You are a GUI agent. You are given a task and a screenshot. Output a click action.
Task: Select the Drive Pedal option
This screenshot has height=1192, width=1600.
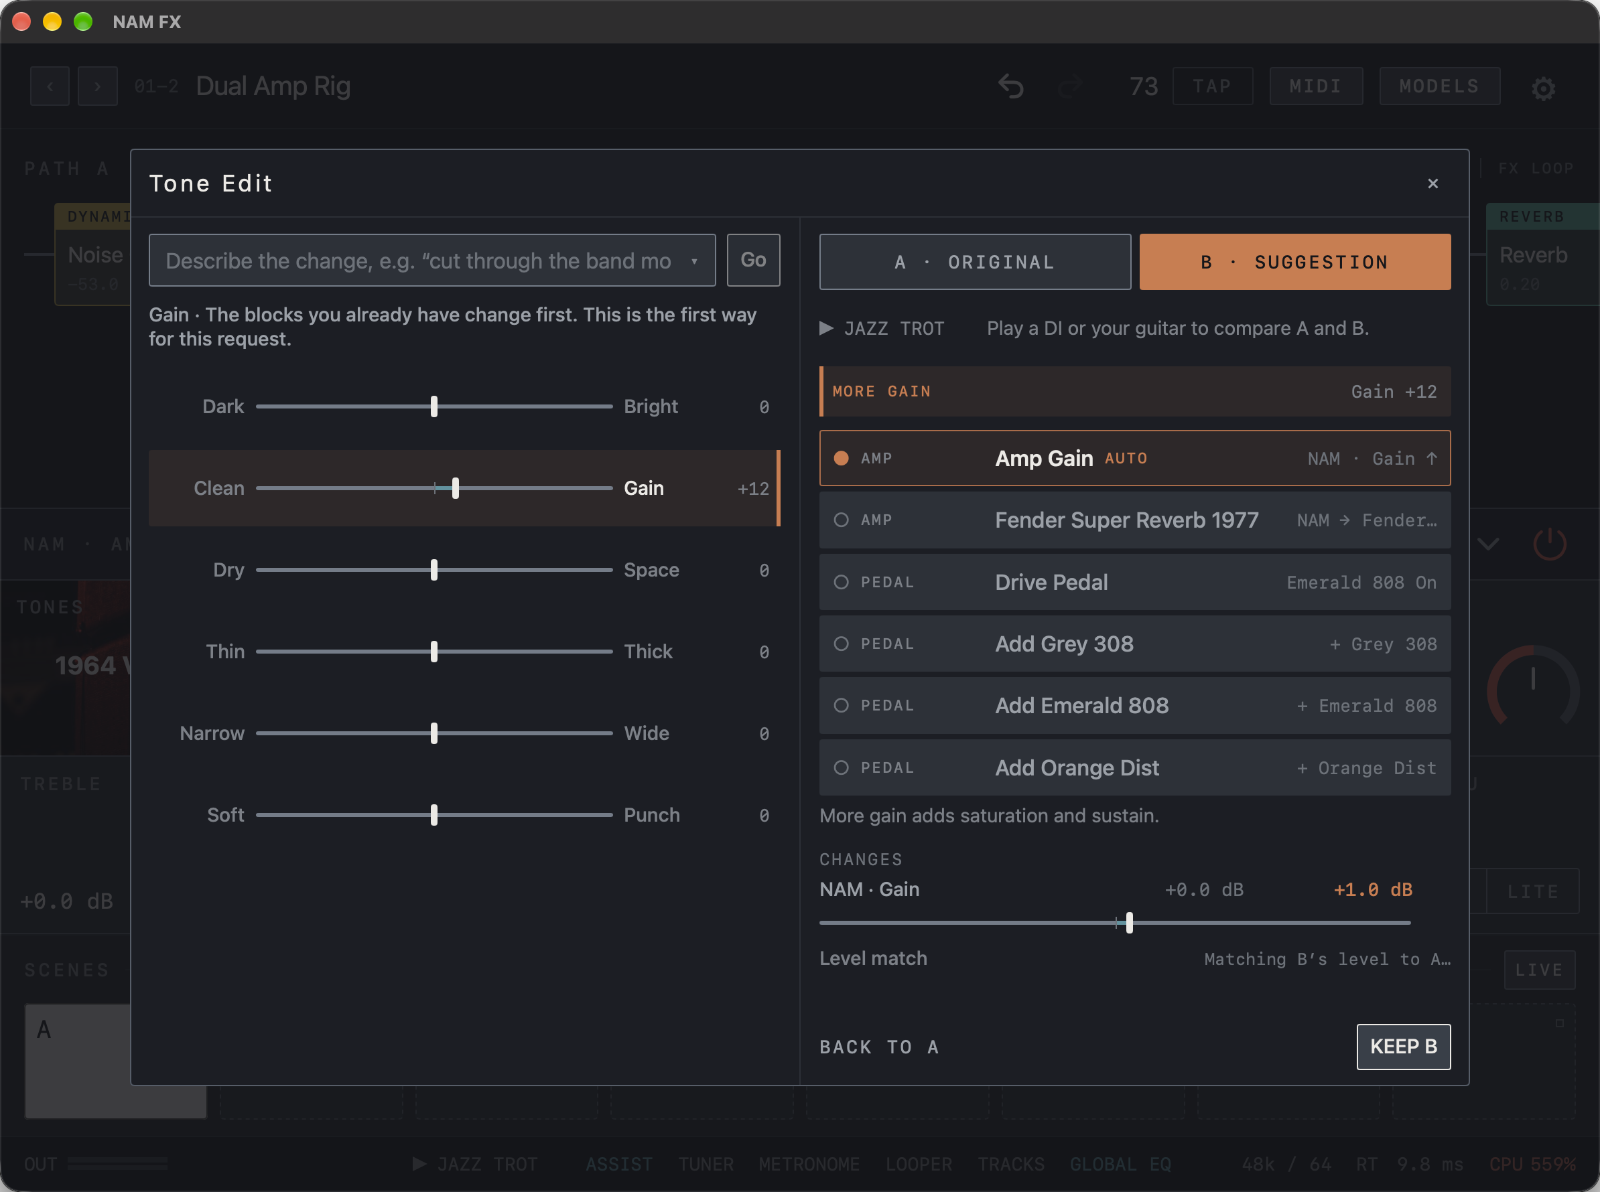1135,583
